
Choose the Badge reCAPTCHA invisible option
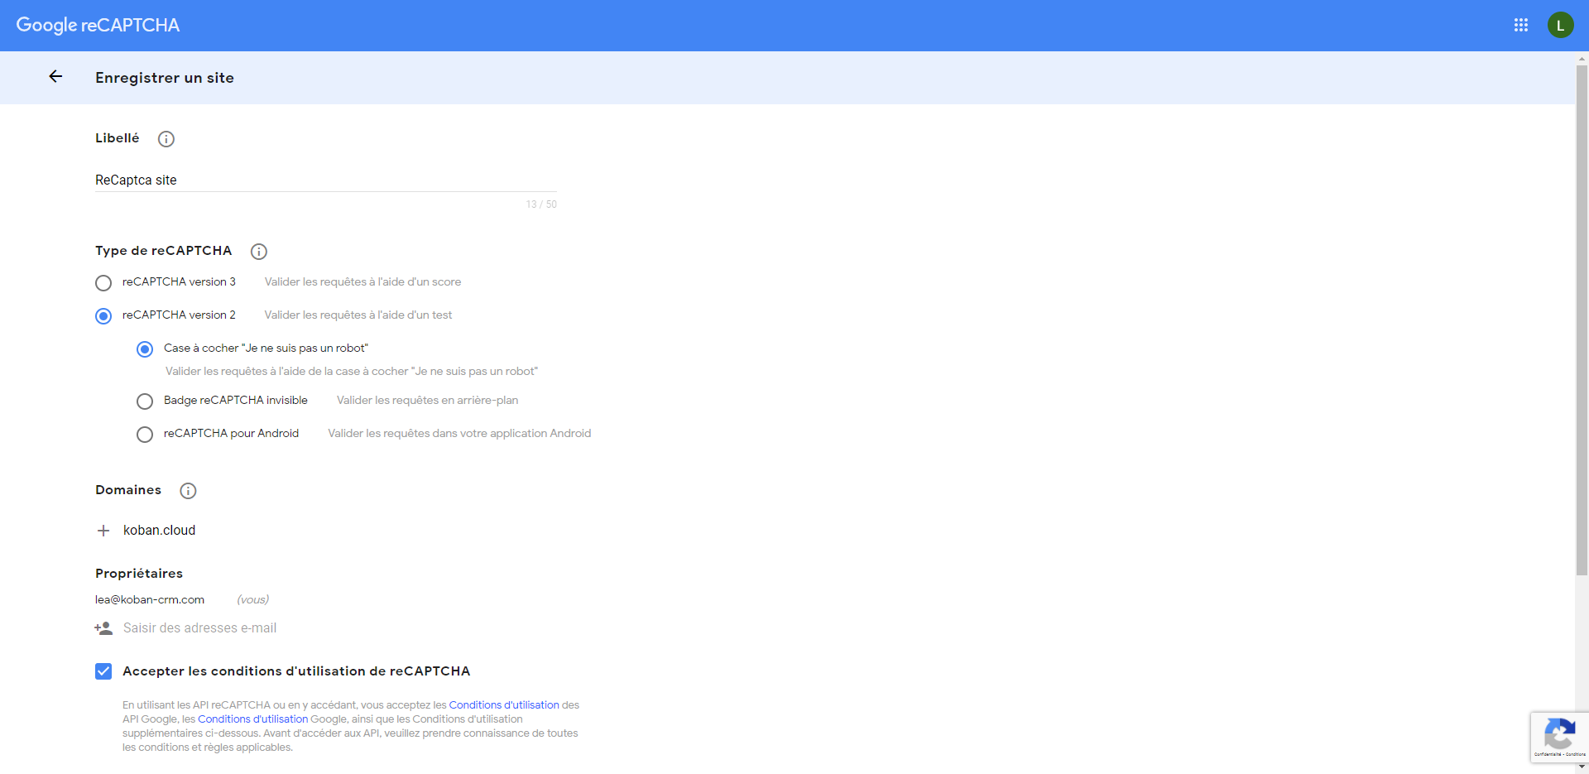pos(145,401)
